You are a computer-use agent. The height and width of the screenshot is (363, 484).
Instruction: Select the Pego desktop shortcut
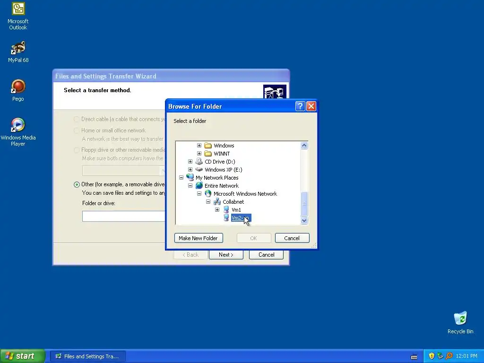18,90
